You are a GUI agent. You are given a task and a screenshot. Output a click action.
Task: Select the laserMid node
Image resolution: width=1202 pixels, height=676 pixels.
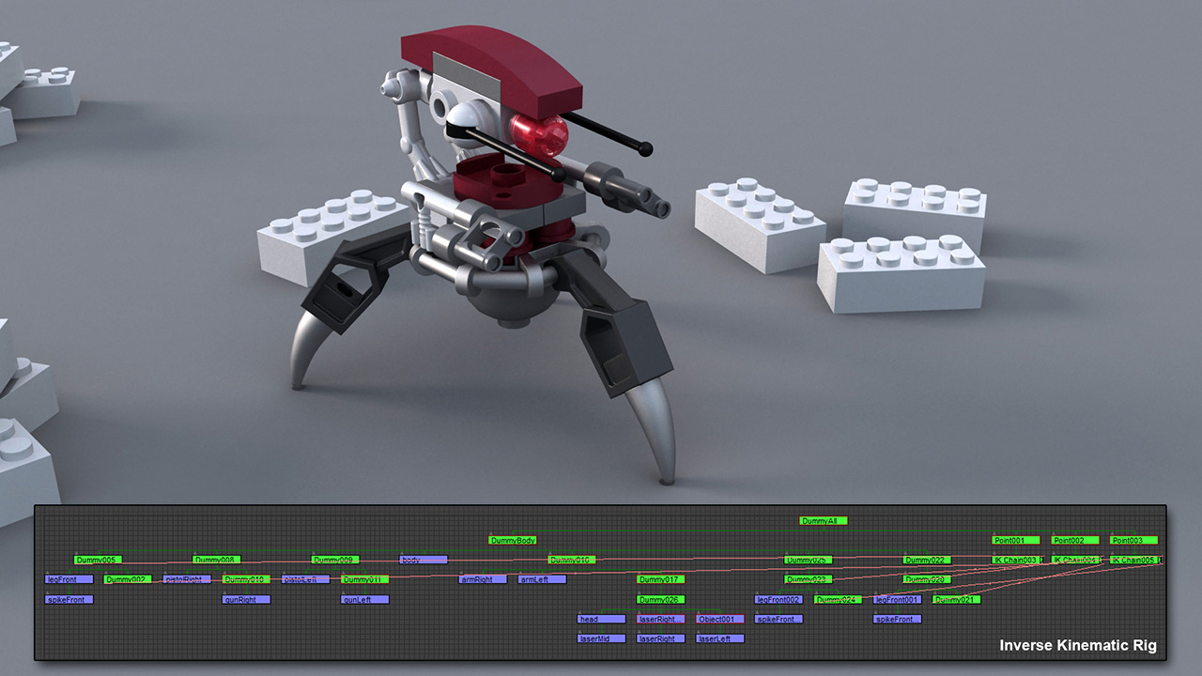coord(601,639)
